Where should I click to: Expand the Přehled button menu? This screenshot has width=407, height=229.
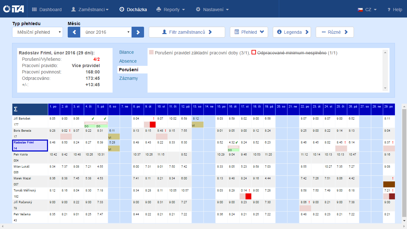click(x=249, y=32)
